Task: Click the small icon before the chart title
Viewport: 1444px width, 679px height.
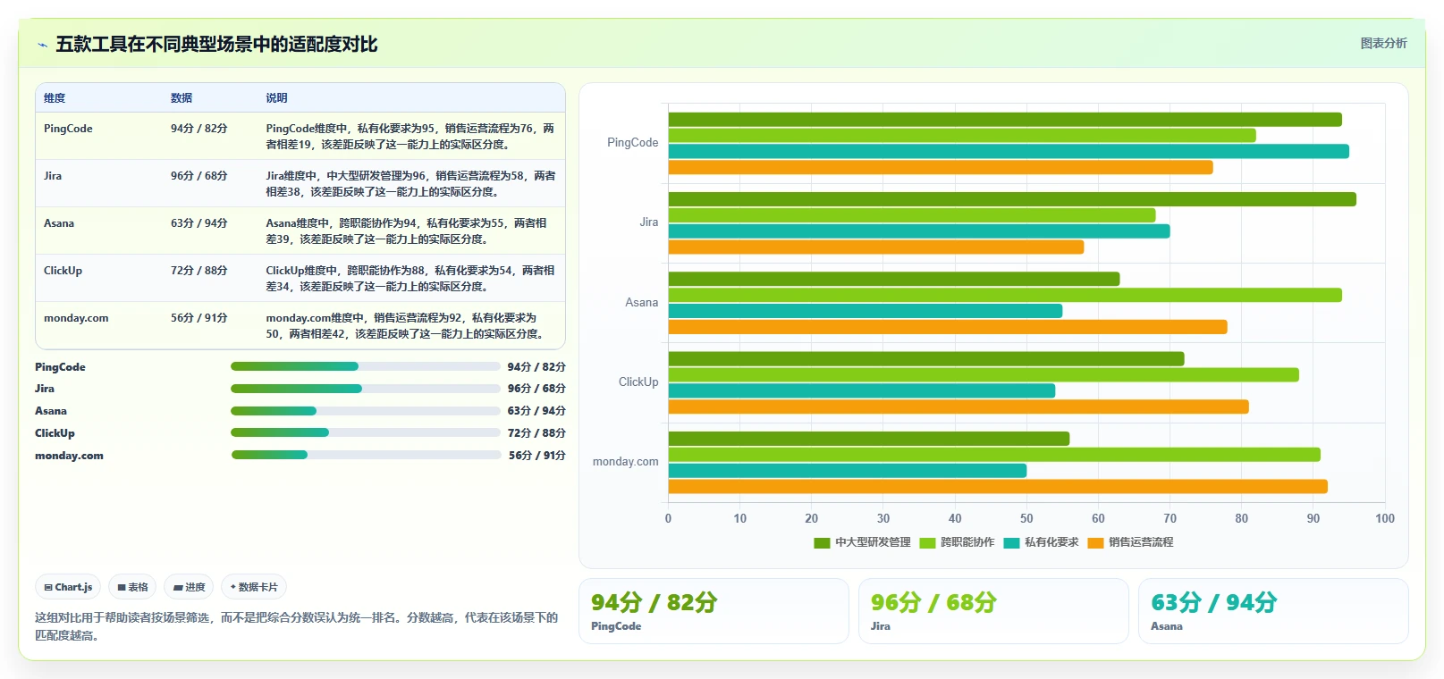Action: pos(42,45)
